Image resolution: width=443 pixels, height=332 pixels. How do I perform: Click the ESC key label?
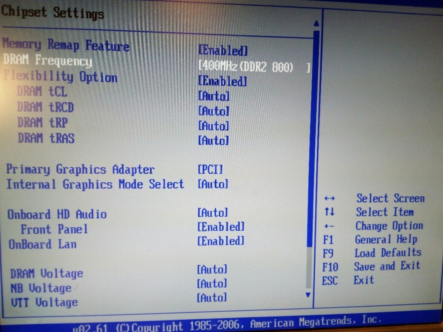click(330, 281)
